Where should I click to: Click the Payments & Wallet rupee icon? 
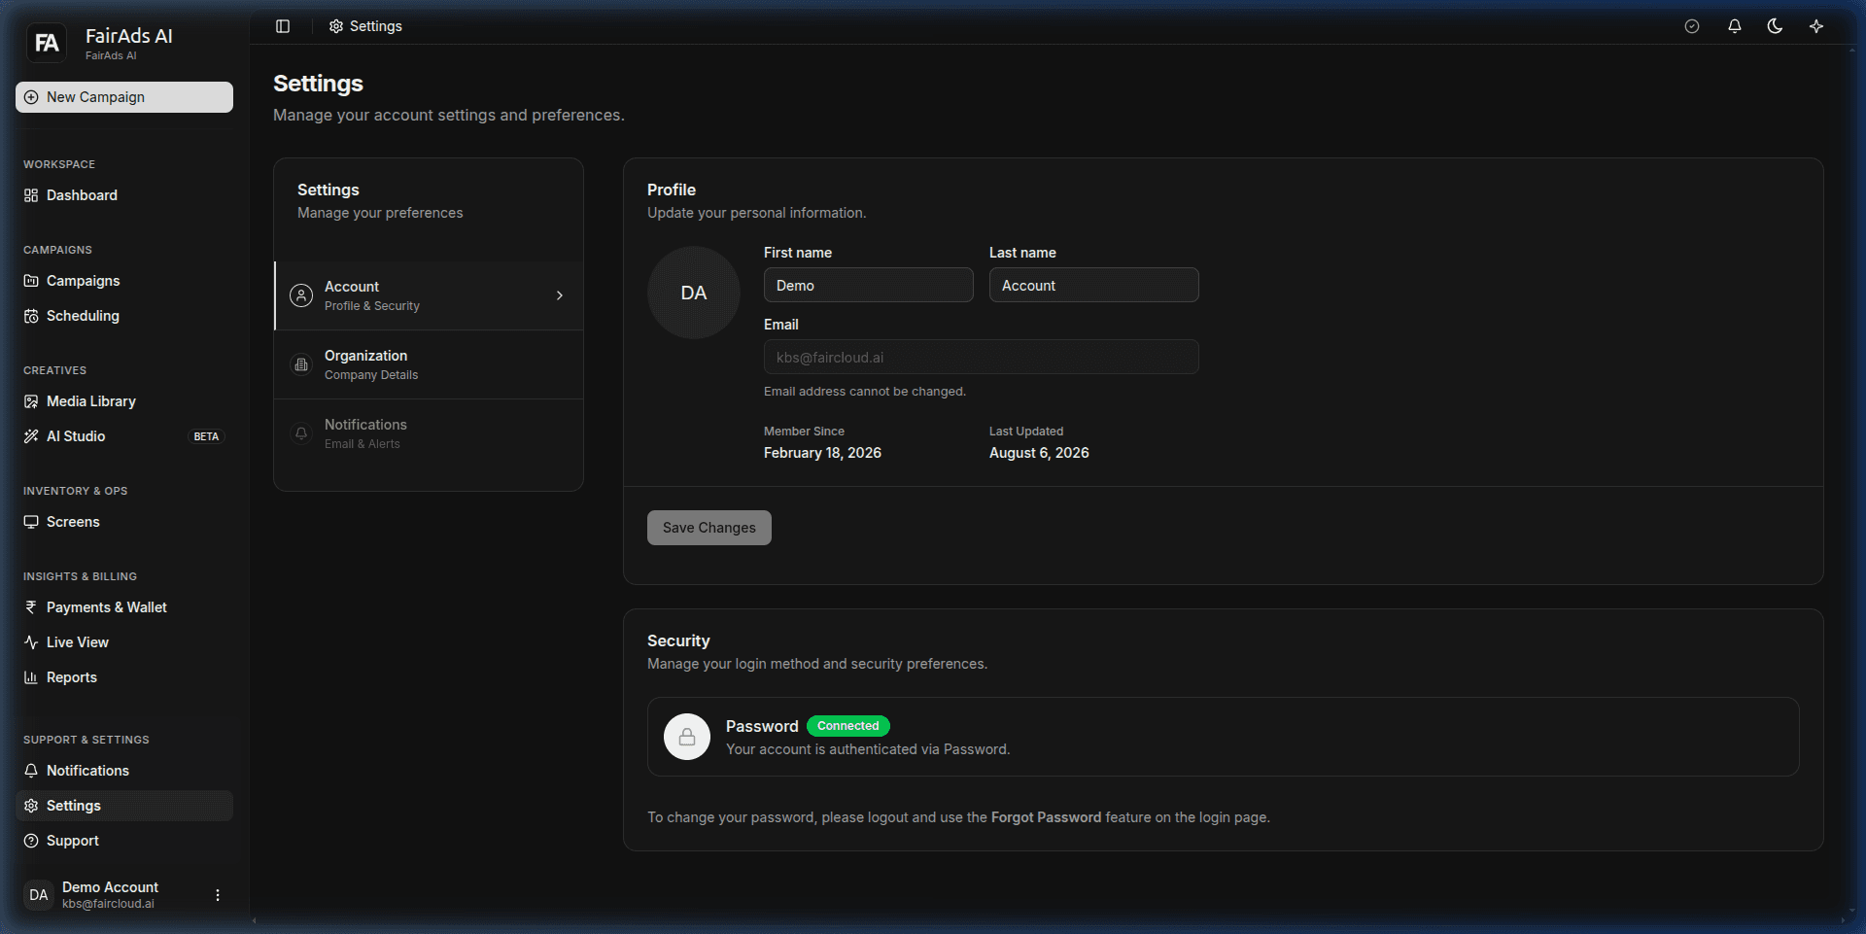(x=31, y=607)
